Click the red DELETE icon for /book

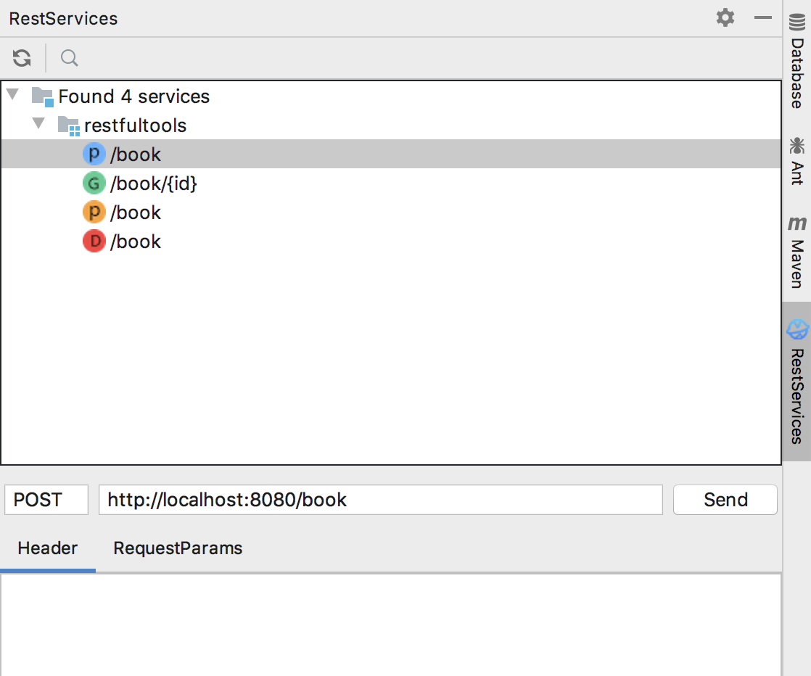click(94, 242)
